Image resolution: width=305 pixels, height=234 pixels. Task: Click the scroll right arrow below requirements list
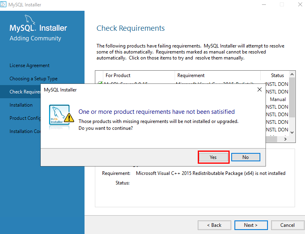(x=285, y=139)
